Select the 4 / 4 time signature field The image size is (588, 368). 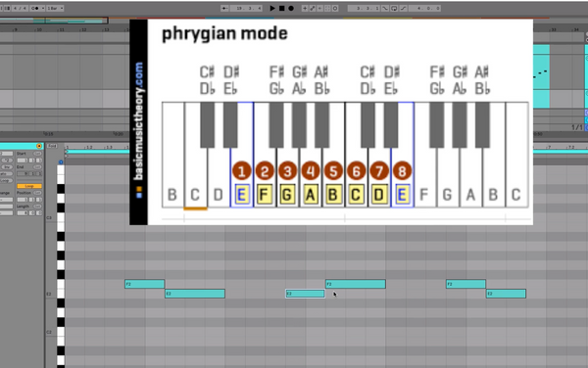20,8
